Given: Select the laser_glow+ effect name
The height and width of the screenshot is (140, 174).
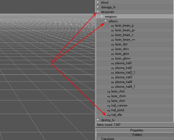Looking at the screenshot, I should [123, 58].
